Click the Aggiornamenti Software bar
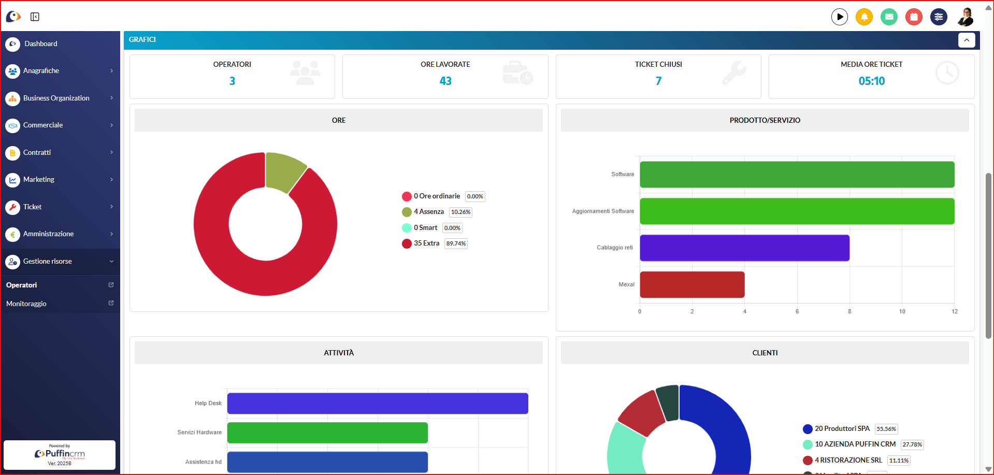Screen dimensions: 994x475 coord(797,211)
